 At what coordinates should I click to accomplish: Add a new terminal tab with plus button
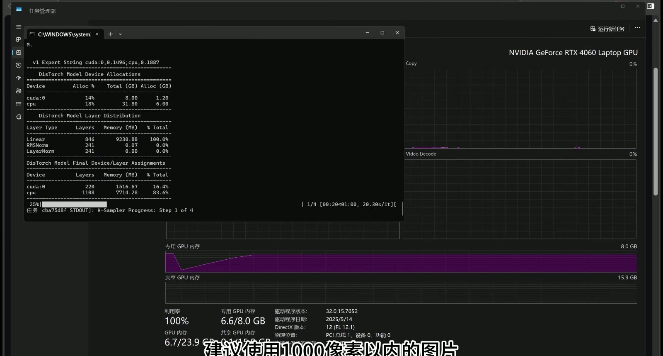(110, 34)
